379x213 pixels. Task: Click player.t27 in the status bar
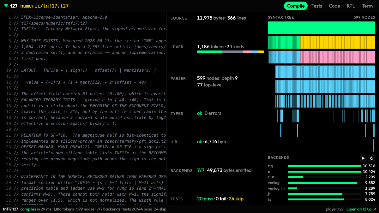[335, 209]
